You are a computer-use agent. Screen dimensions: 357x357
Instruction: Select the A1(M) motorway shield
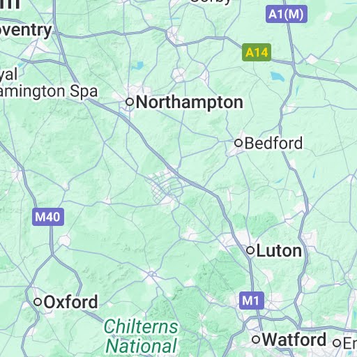tap(287, 14)
